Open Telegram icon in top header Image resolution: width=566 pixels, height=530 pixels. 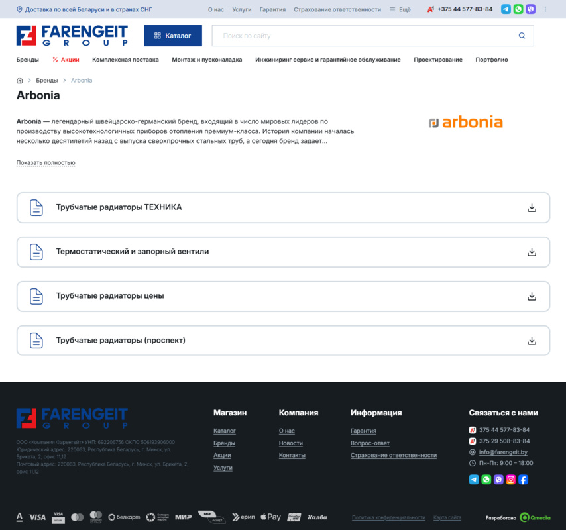click(506, 9)
